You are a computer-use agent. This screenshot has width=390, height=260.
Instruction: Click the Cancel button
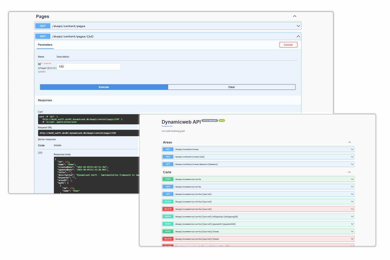(288, 45)
